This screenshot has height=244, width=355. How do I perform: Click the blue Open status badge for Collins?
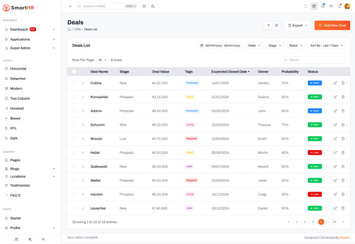314,83
